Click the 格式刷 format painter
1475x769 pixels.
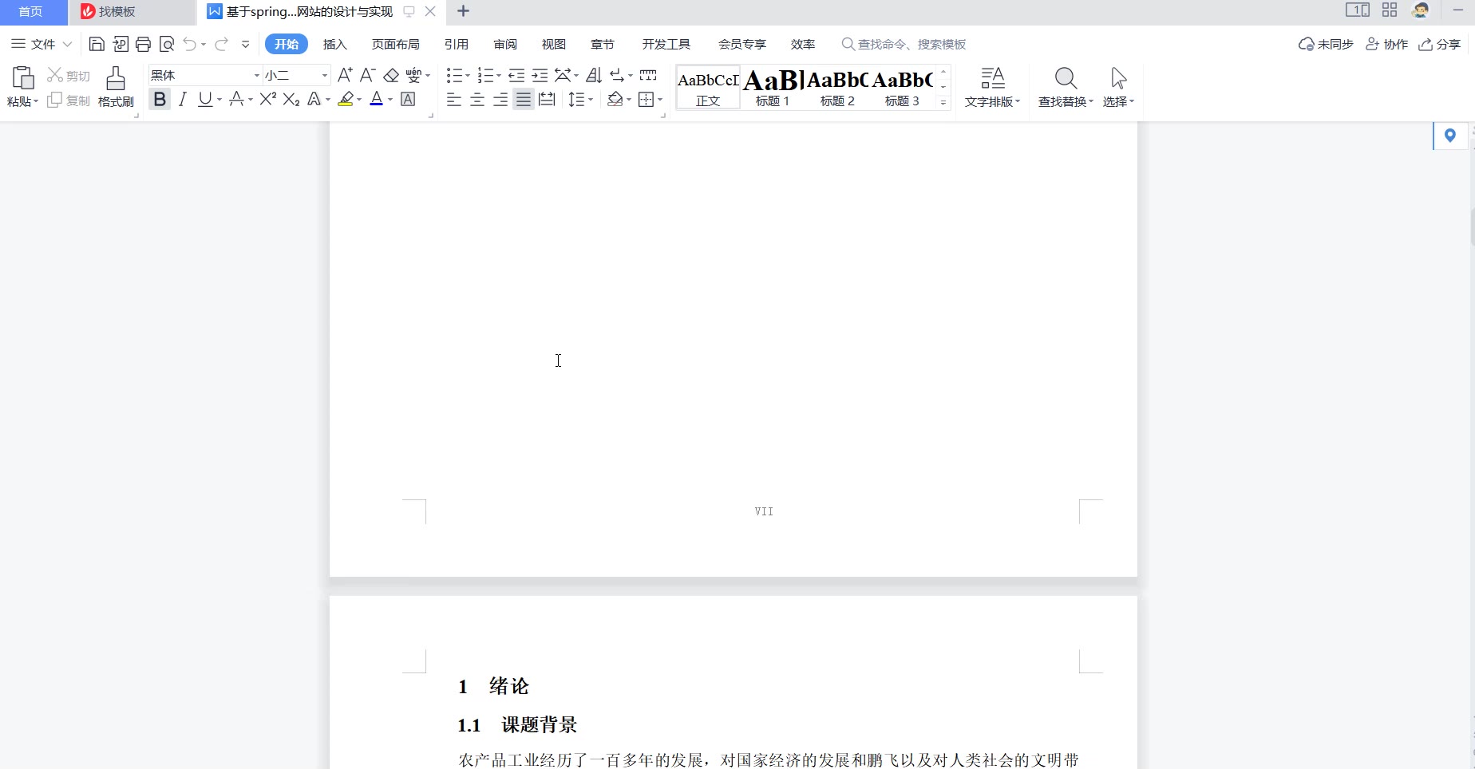tap(116, 87)
